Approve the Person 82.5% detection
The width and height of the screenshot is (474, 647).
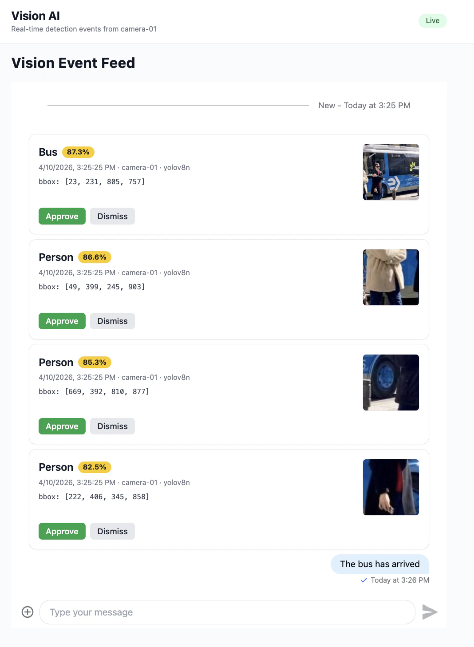(x=62, y=531)
